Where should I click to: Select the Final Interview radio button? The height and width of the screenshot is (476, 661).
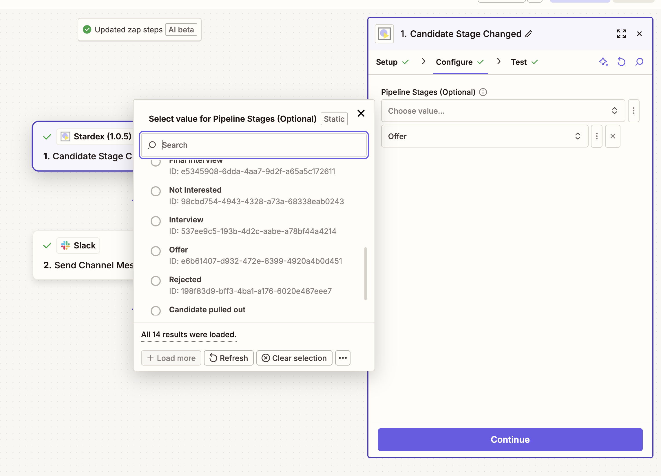156,162
